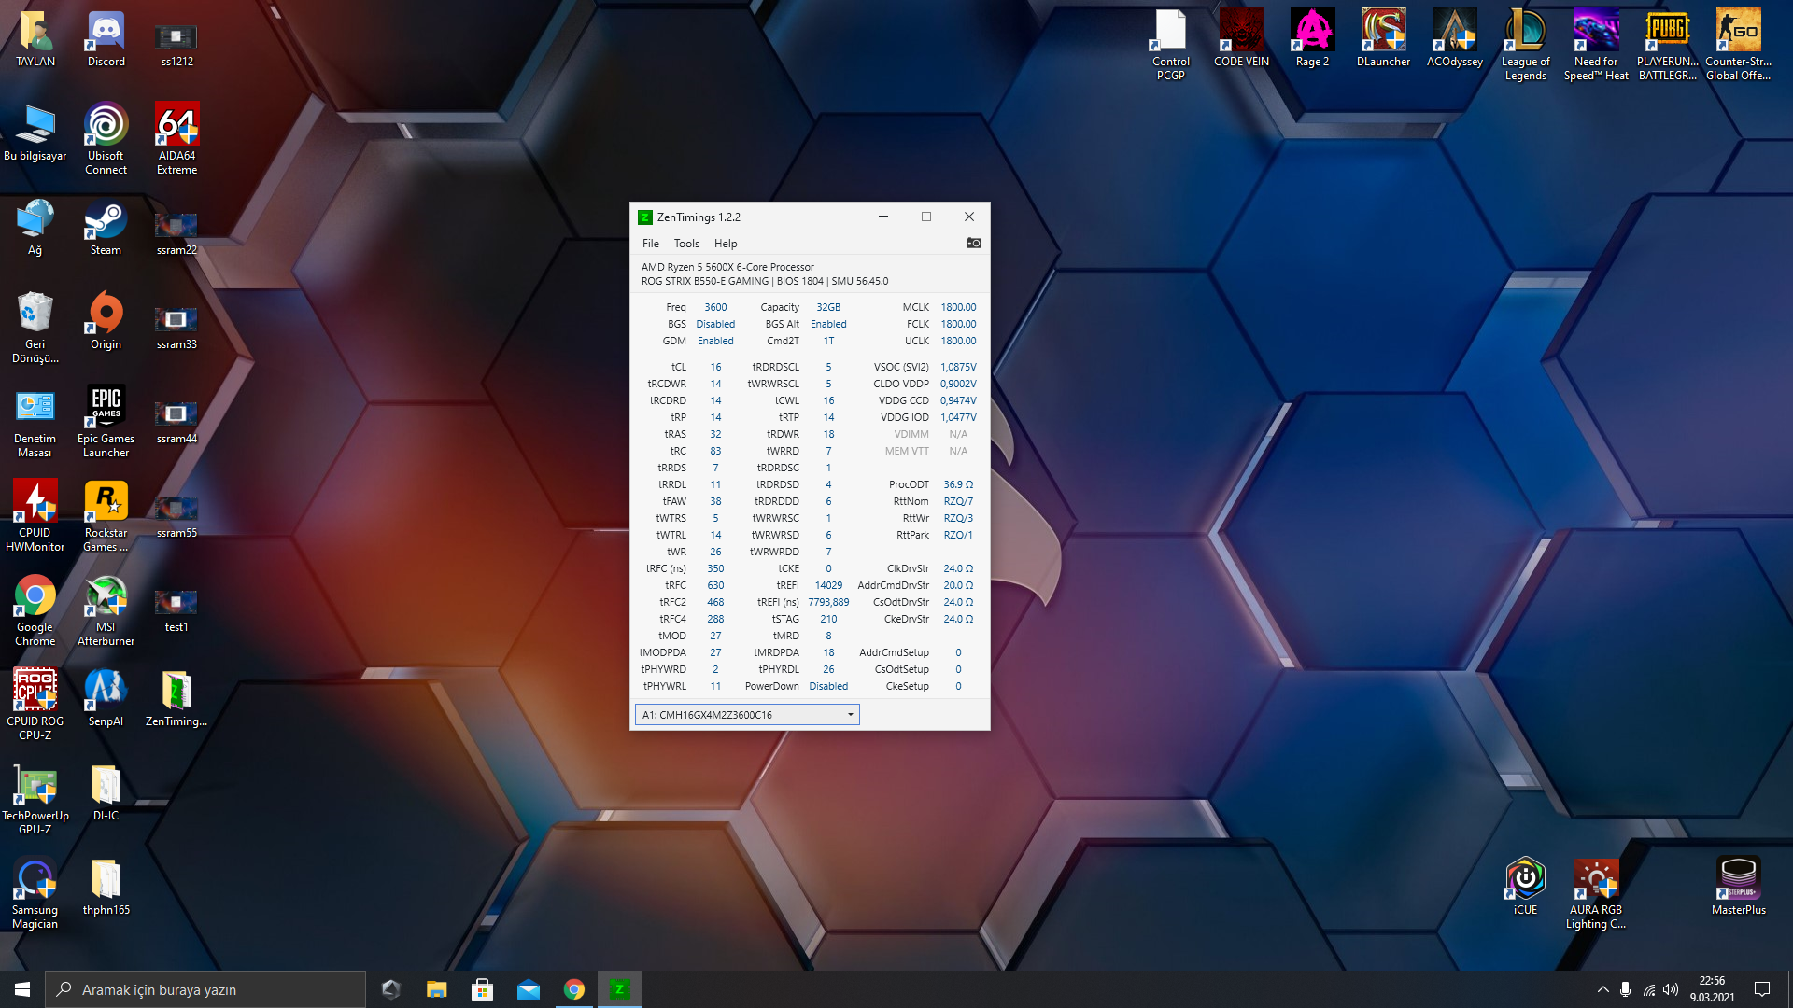Open Rockstar Games launcher icon
1793x1008 pixels.
(106, 515)
